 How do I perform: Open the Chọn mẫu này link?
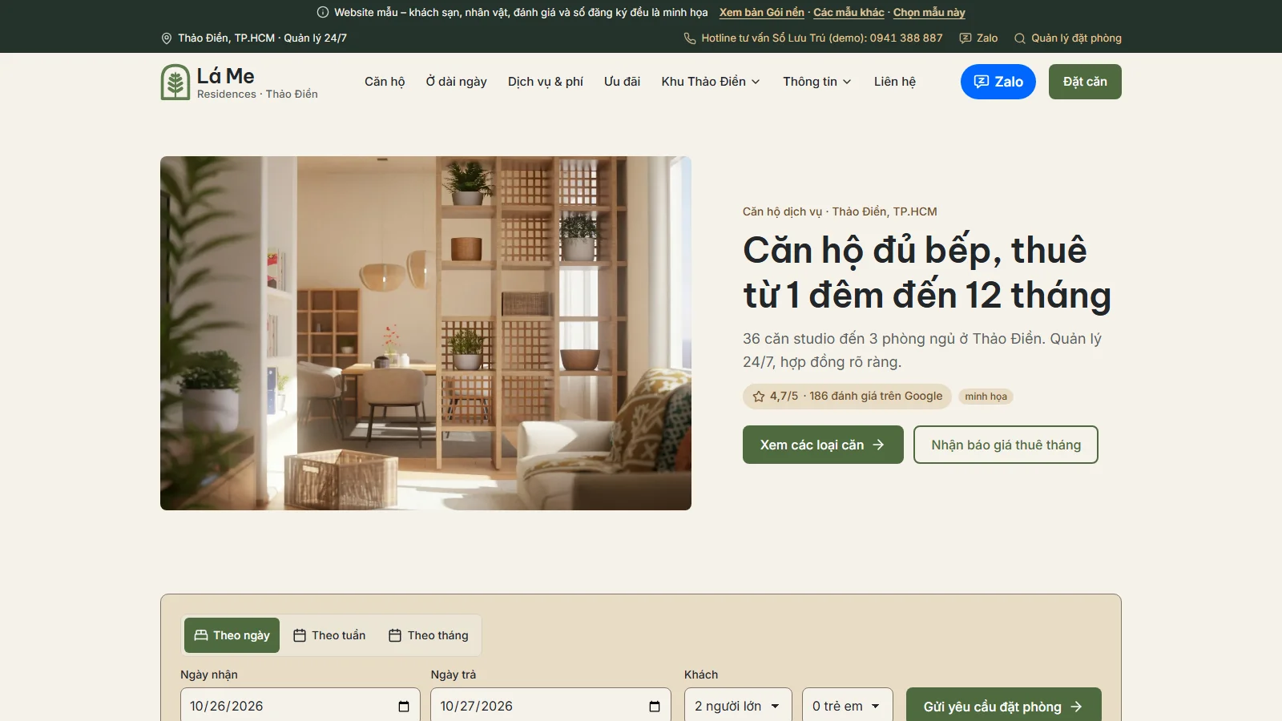pos(929,12)
